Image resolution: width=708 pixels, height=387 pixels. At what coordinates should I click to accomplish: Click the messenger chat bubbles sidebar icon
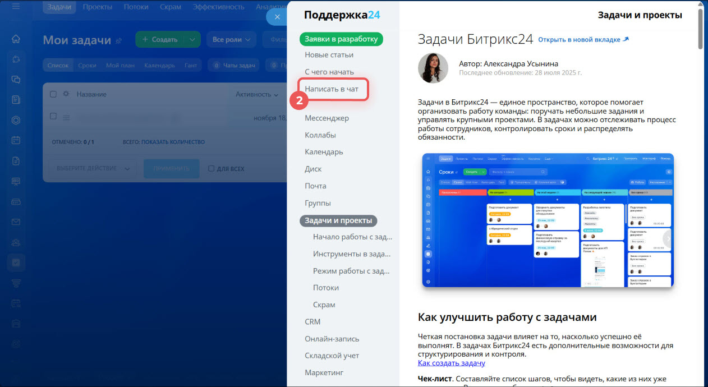point(16,79)
